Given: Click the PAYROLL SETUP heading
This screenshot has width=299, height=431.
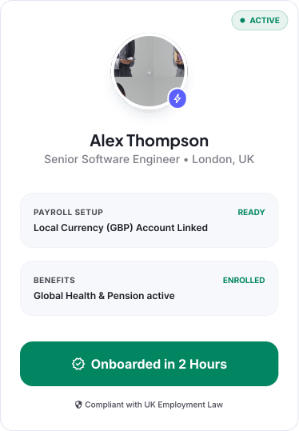Looking at the screenshot, I should click(68, 212).
